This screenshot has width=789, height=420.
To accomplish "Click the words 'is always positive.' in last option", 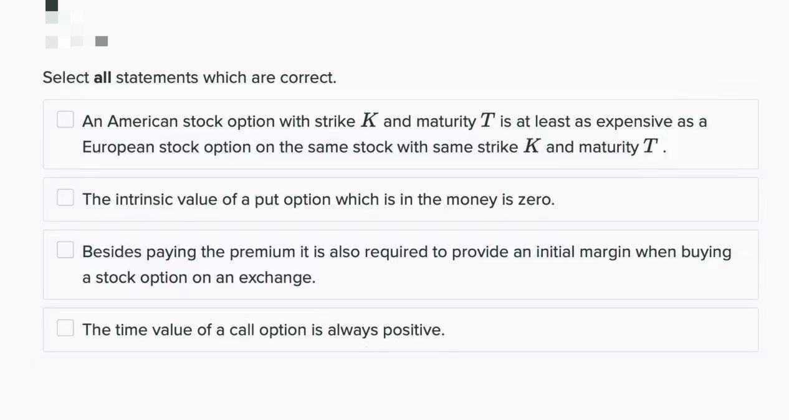I will pos(378,329).
